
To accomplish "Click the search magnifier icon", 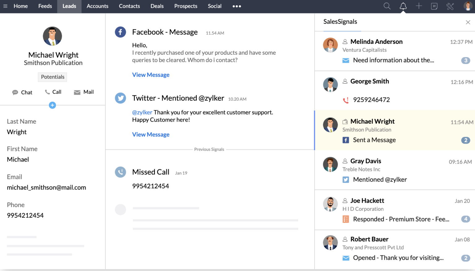I will (387, 6).
